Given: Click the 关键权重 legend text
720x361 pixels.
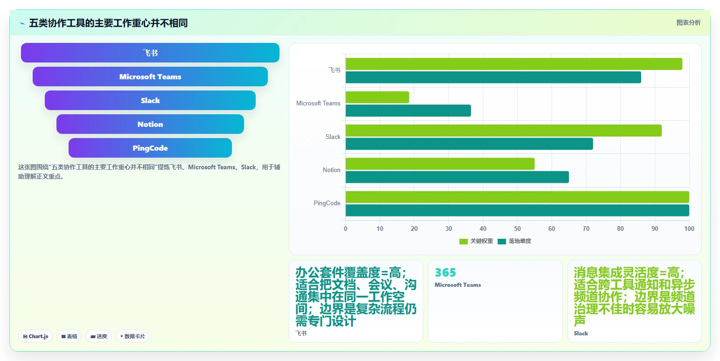Looking at the screenshot, I should (x=482, y=241).
